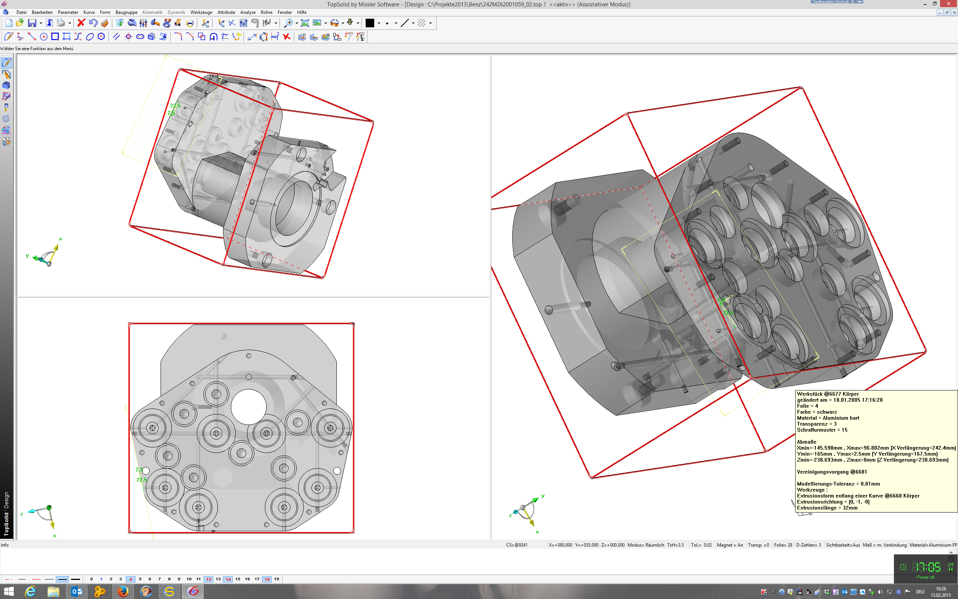Screen dimensions: 958x599
Task: Open the Werkzeuge menu
Action: (201, 12)
